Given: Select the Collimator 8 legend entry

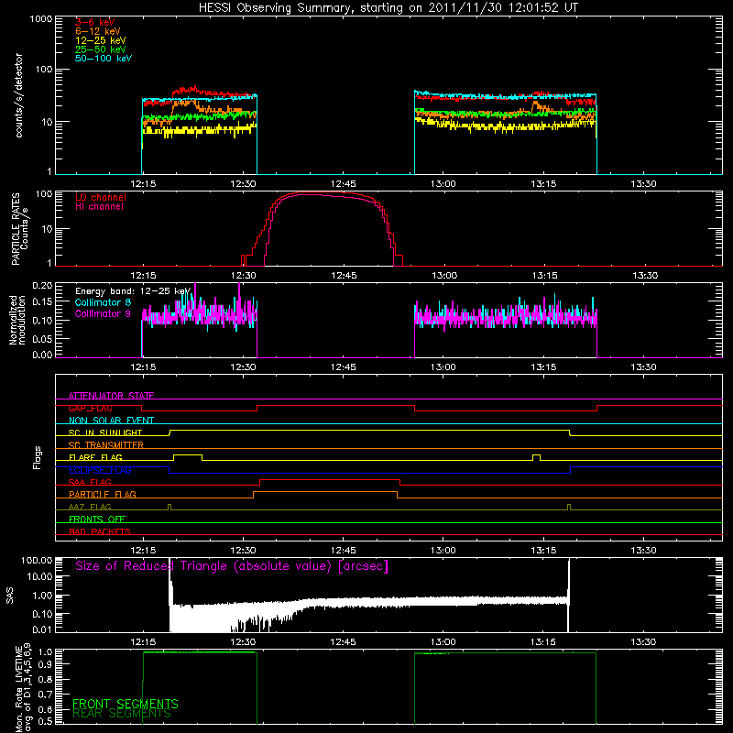Looking at the screenshot, I should (x=103, y=302).
